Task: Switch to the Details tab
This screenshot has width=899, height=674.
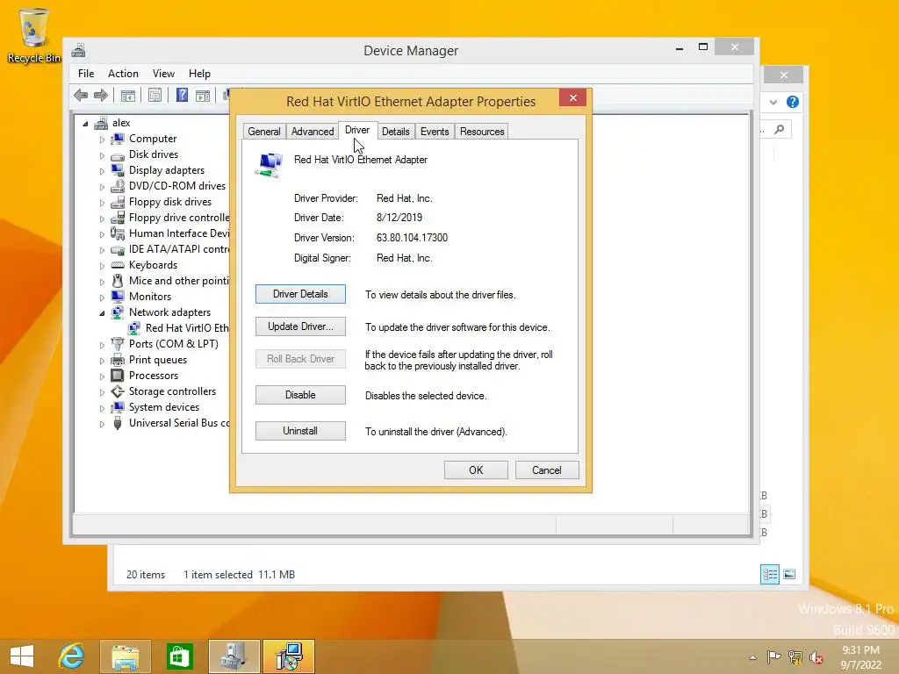Action: coord(396,132)
